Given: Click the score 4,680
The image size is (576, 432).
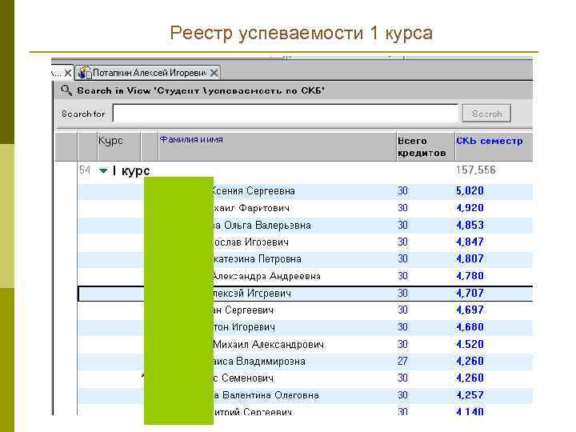Looking at the screenshot, I should (x=470, y=327).
